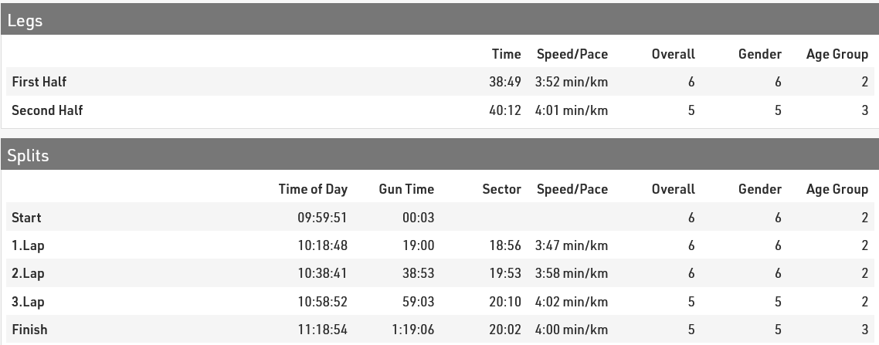The height and width of the screenshot is (345, 879).
Task: Select the Second Half row label
Action: point(47,110)
